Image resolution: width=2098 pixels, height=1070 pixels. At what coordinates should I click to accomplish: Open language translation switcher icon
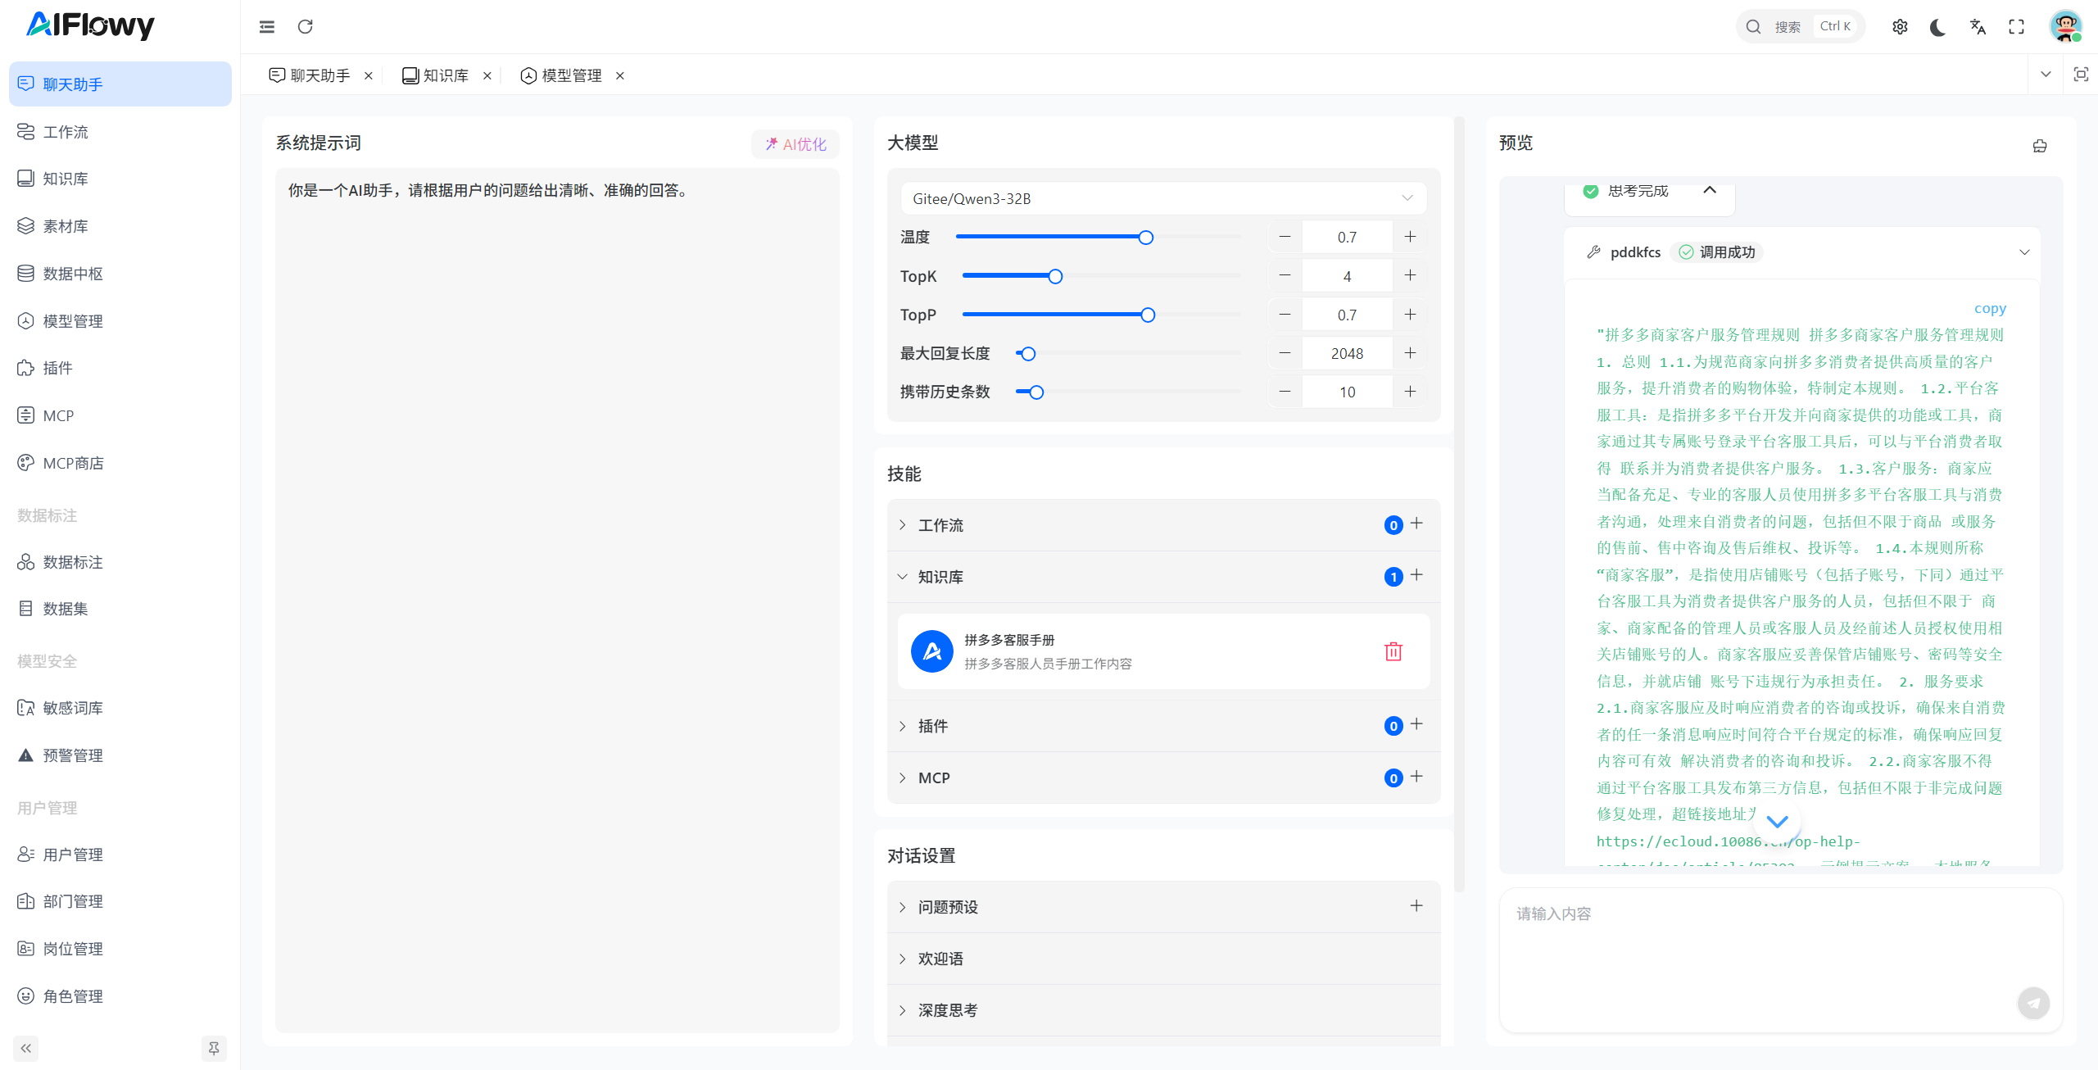coord(1977,27)
